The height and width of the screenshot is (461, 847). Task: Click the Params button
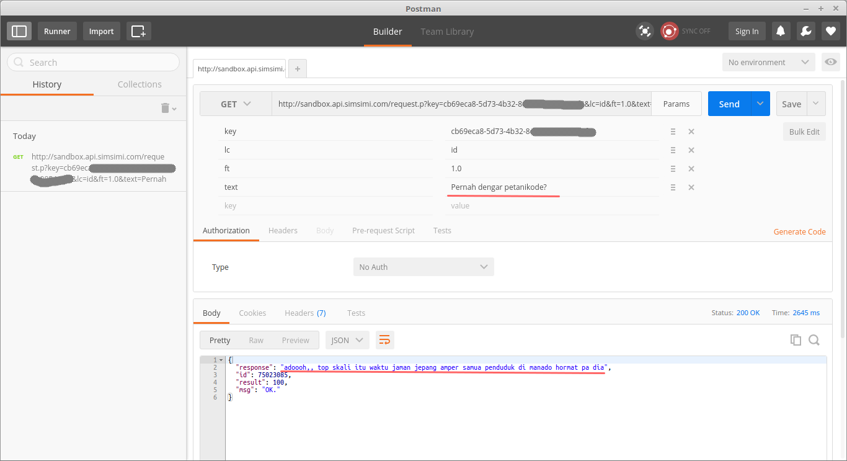tap(676, 104)
